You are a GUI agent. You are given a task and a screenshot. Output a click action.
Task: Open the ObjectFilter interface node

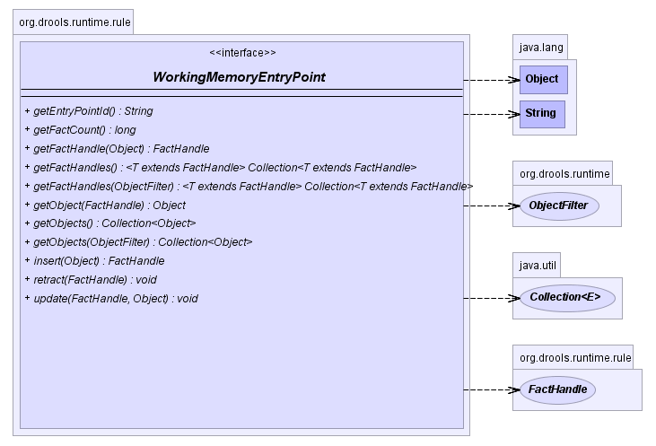558,206
